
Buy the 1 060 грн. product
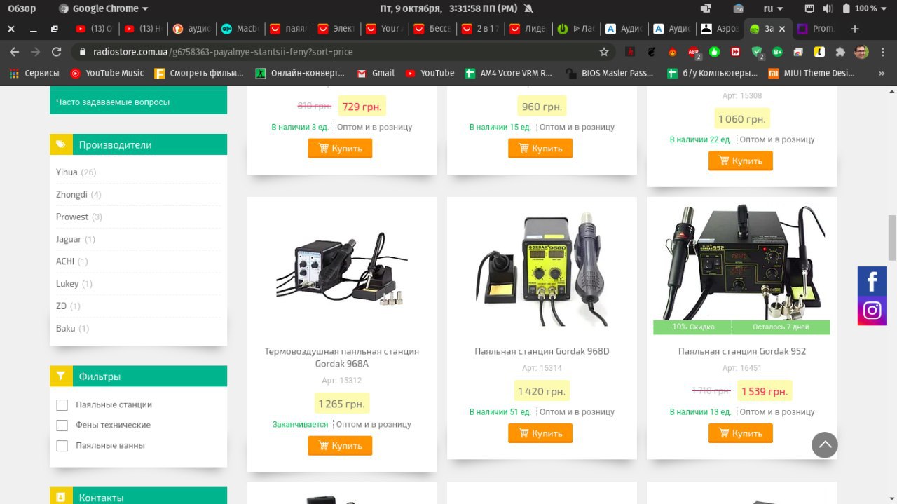click(x=741, y=161)
